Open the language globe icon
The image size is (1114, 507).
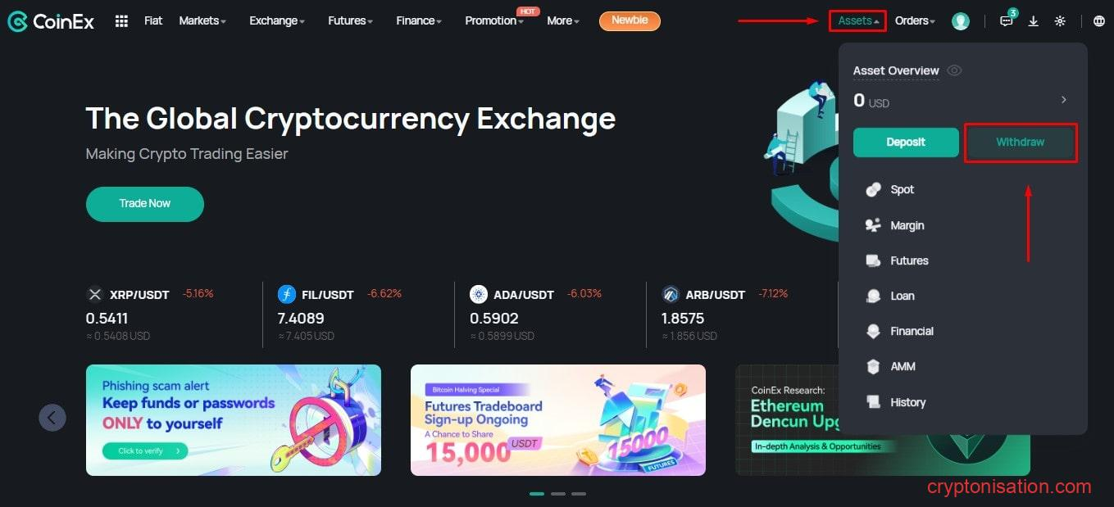click(1099, 21)
